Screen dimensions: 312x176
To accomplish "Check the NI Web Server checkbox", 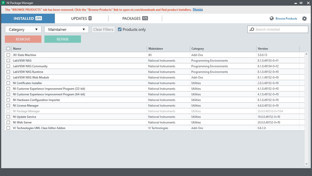I will (x=8, y=122).
